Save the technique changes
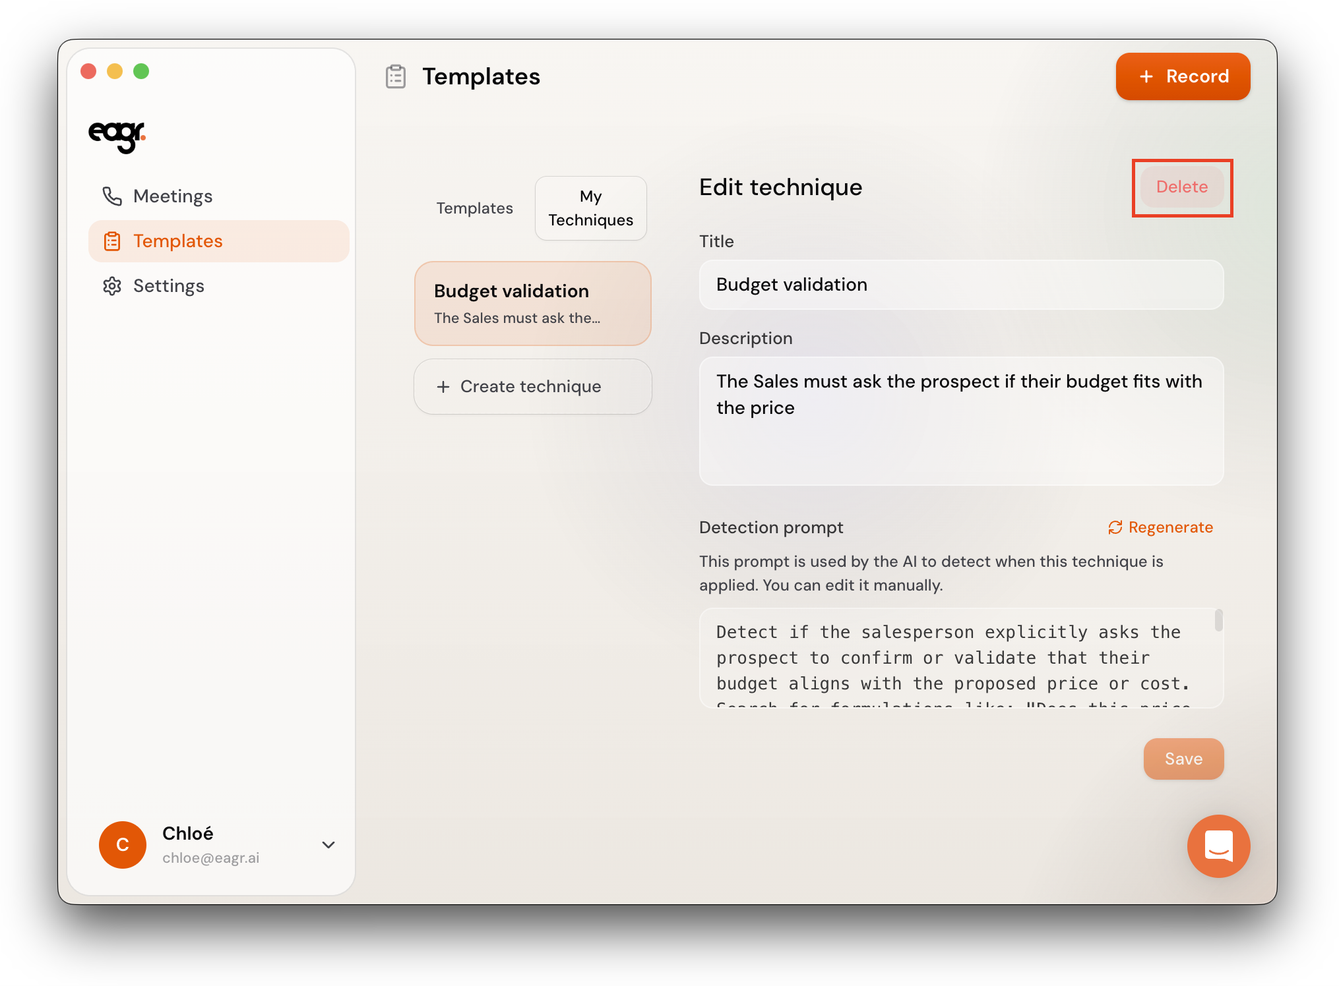The width and height of the screenshot is (1339, 986). click(1183, 759)
